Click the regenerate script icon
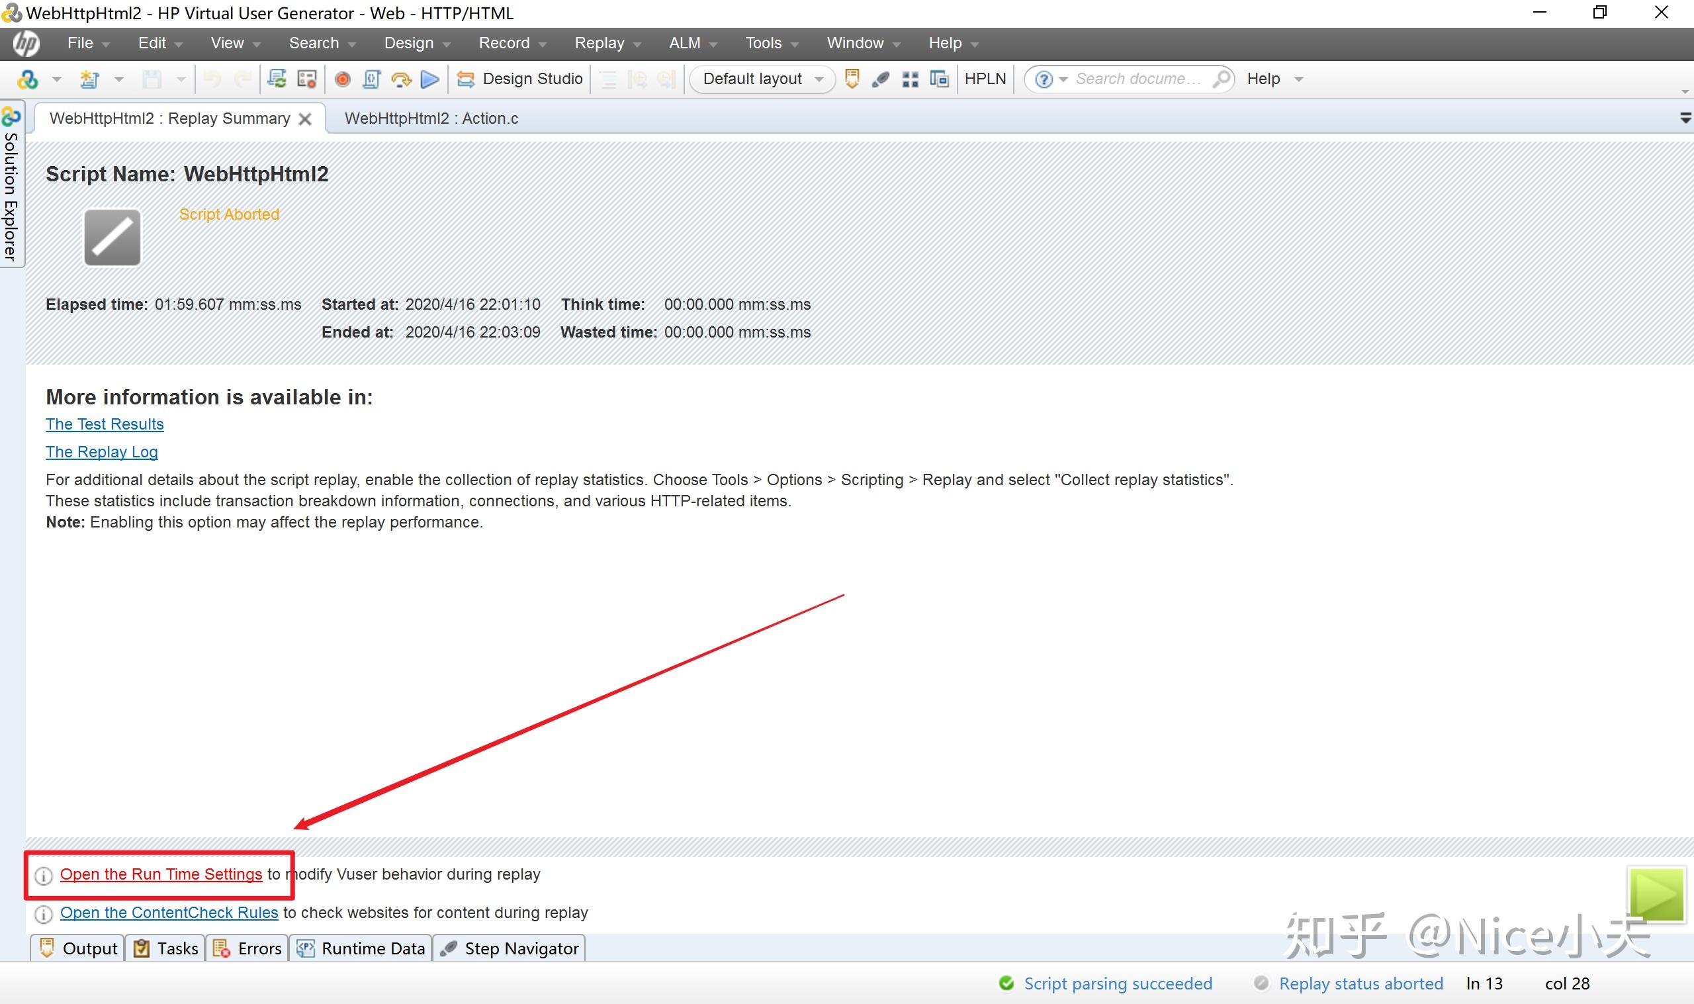Viewport: 1694px width, 1004px height. [277, 79]
